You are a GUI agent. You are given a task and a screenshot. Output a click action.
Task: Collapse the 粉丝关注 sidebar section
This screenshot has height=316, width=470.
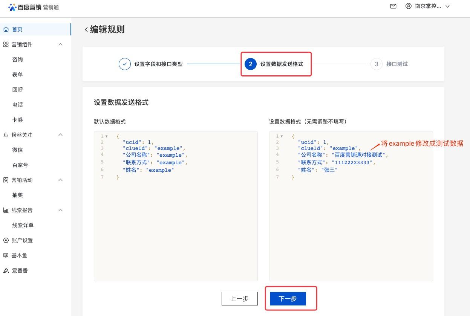click(x=60, y=135)
